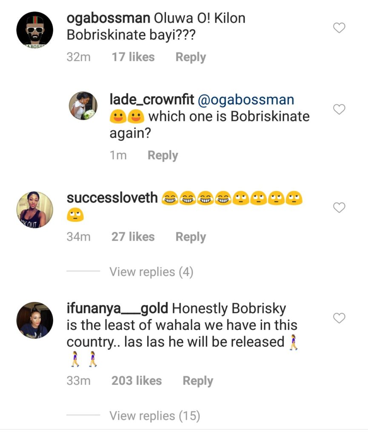The image size is (368, 436).
Task: See the 203 likes list
Action: click(136, 381)
